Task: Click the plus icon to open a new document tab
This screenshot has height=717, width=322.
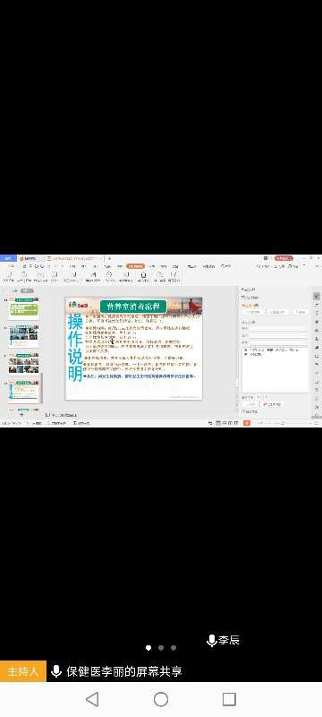Action: (109, 258)
